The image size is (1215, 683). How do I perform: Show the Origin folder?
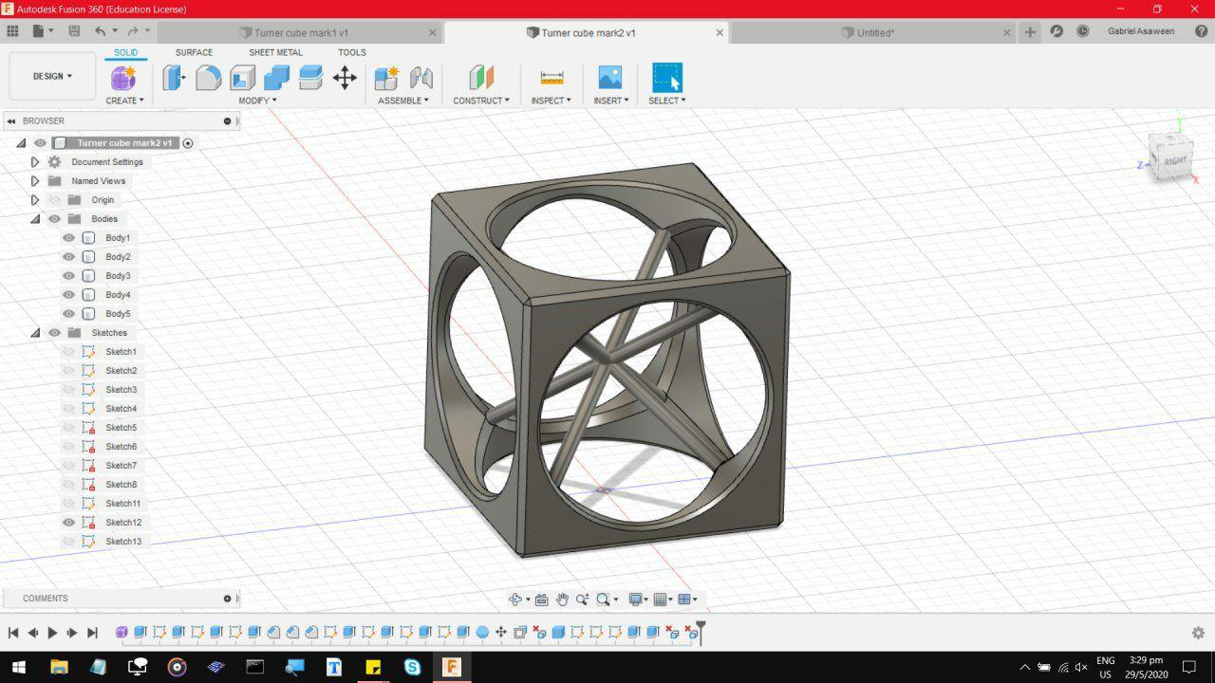coord(54,200)
